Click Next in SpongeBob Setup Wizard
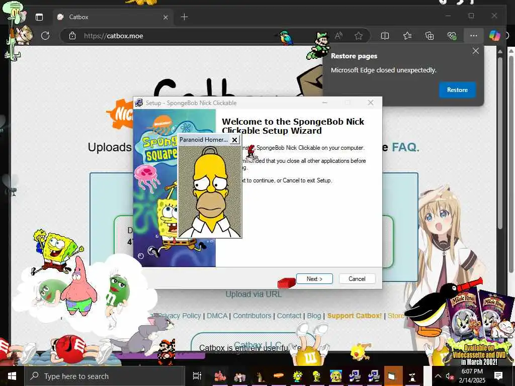The height and width of the screenshot is (386, 515). pyautogui.click(x=314, y=278)
